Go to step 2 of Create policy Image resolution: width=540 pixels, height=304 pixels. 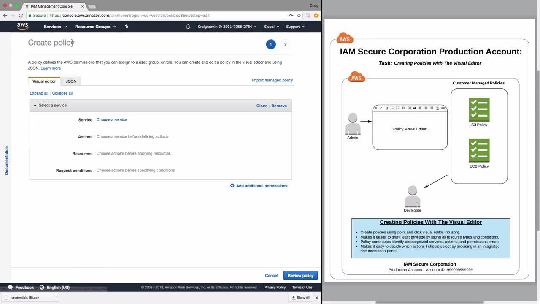286,44
